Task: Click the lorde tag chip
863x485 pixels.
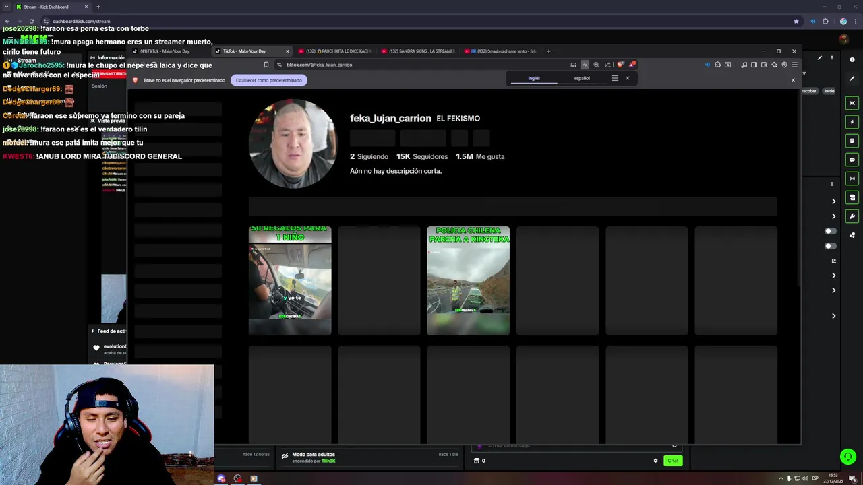Action: point(829,91)
